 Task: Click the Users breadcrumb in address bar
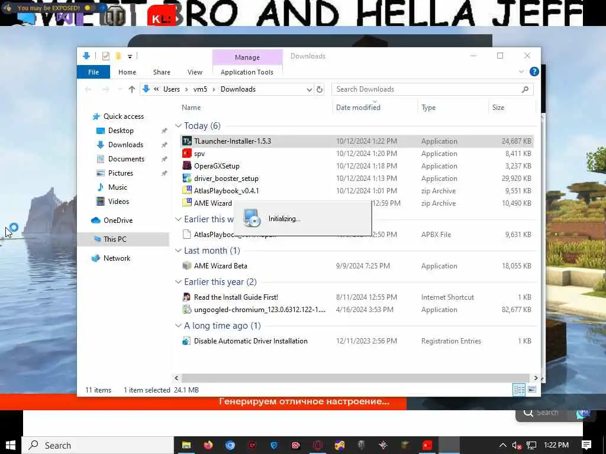[171, 89]
